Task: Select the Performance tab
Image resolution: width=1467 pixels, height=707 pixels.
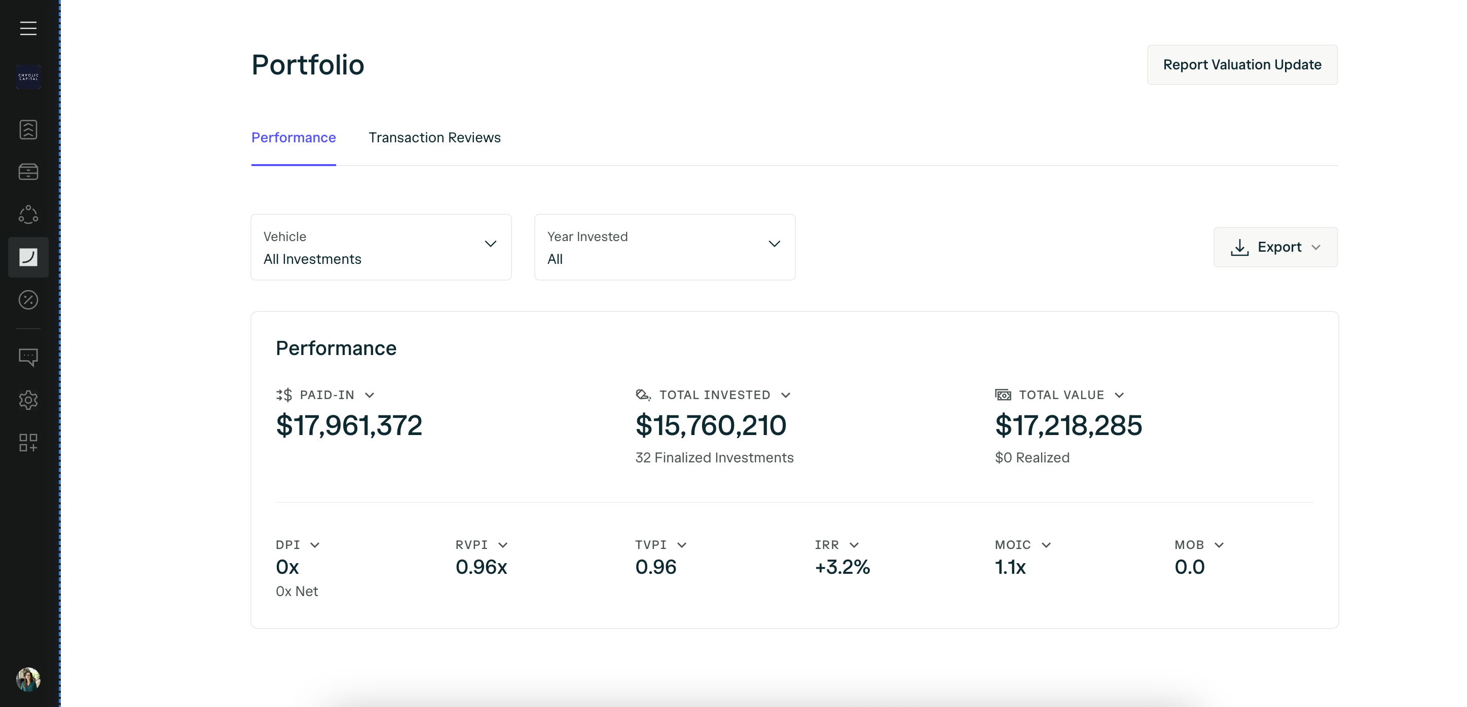Action: click(x=294, y=138)
